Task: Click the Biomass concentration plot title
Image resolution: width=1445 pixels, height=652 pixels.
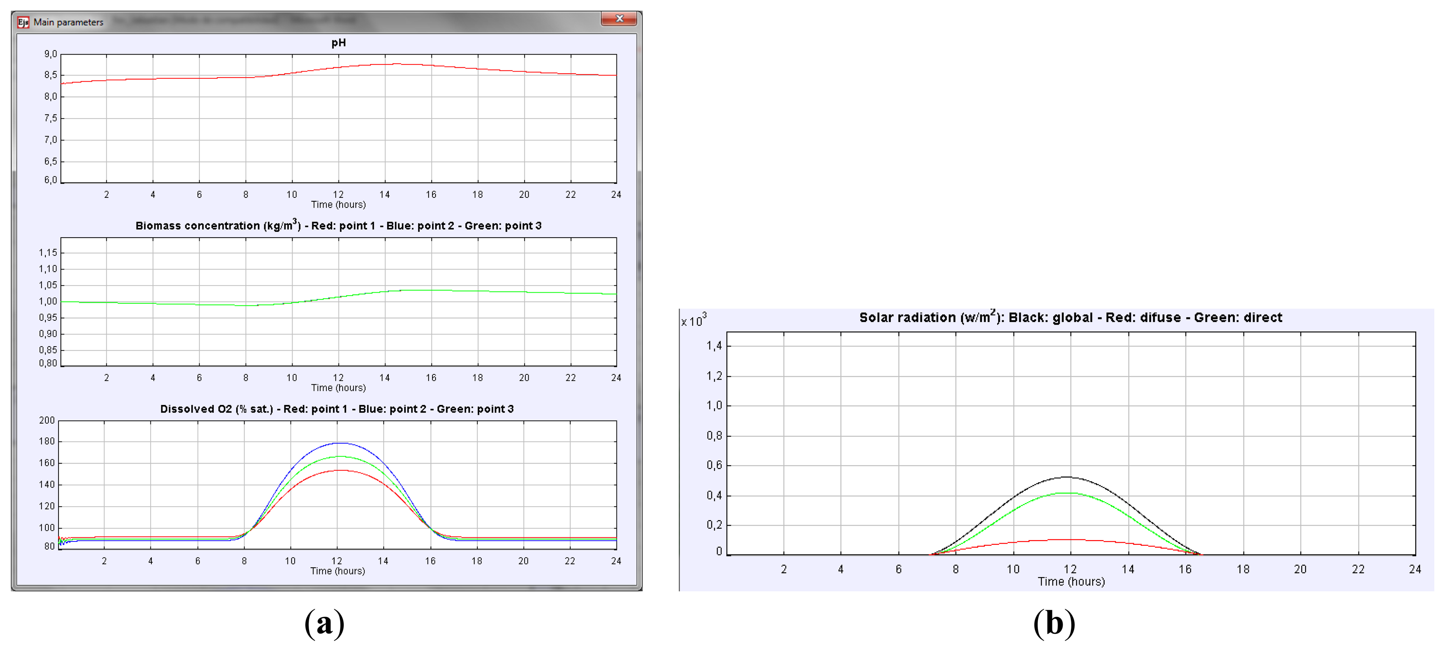Action: (x=338, y=225)
